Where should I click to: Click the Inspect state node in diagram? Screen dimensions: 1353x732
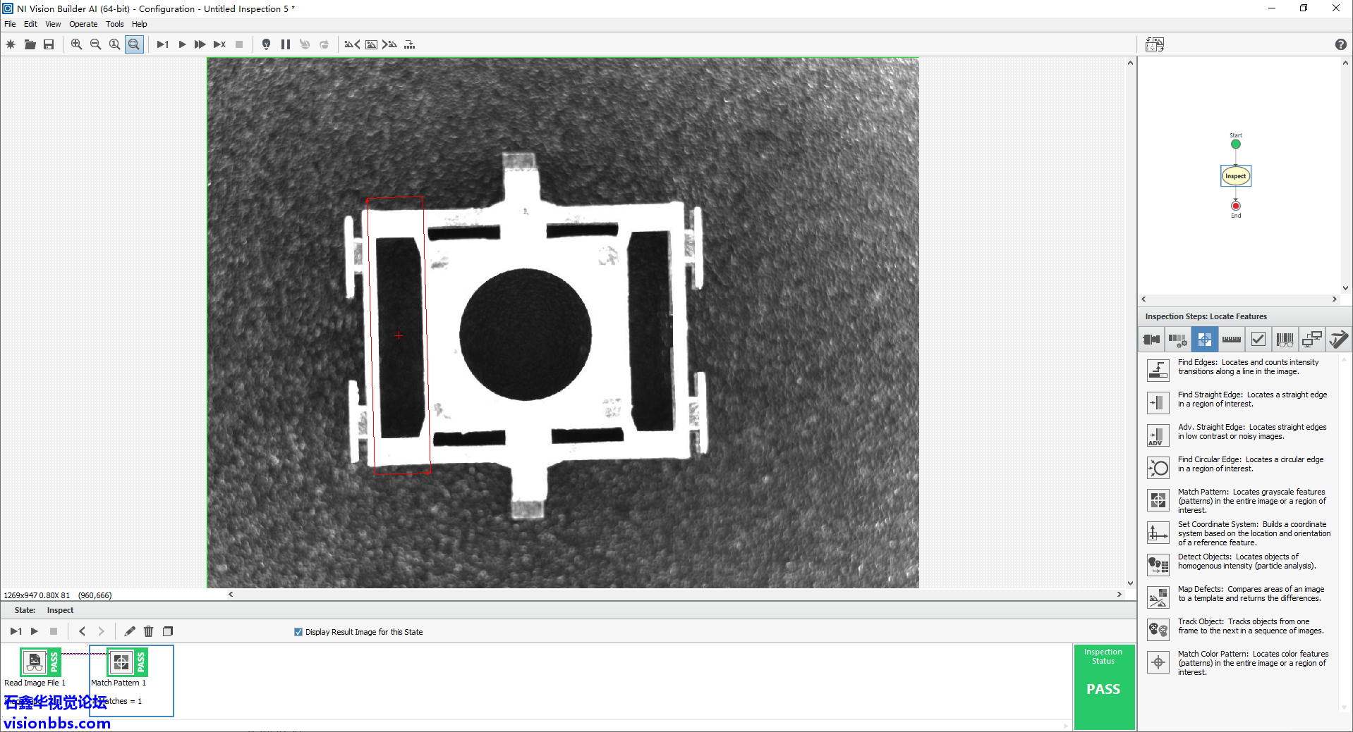click(x=1235, y=176)
